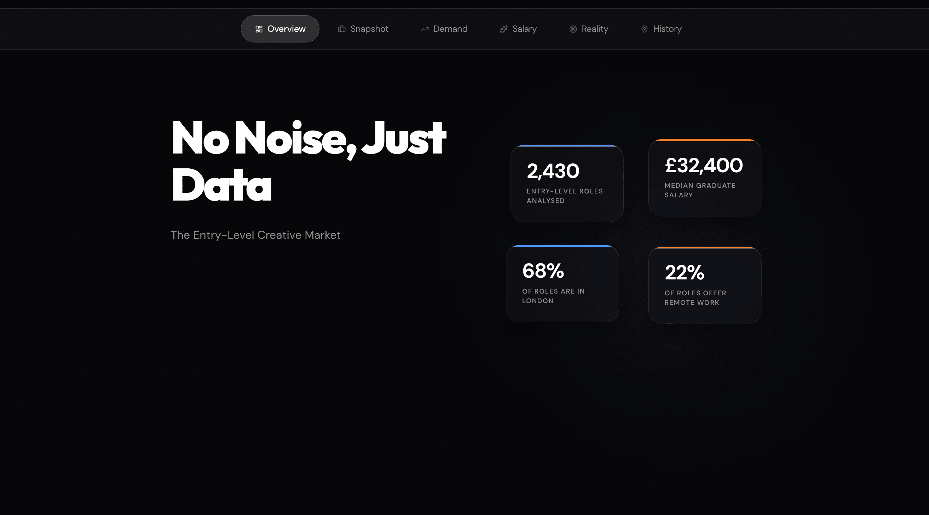The width and height of the screenshot is (929, 515).
Task: Click the target icon beside Reality
Action: 573,29
